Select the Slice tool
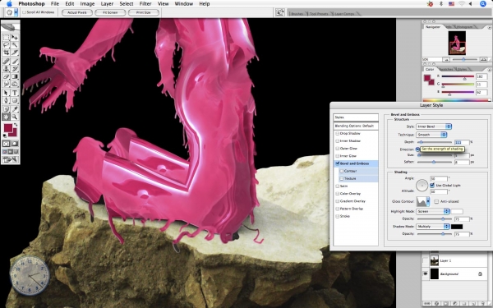493x308 pixels. [15, 53]
